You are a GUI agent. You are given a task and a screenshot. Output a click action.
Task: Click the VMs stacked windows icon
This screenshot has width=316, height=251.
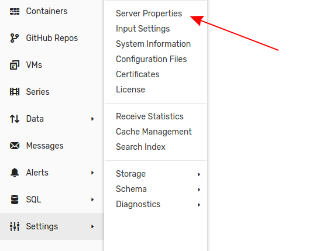tap(15, 65)
